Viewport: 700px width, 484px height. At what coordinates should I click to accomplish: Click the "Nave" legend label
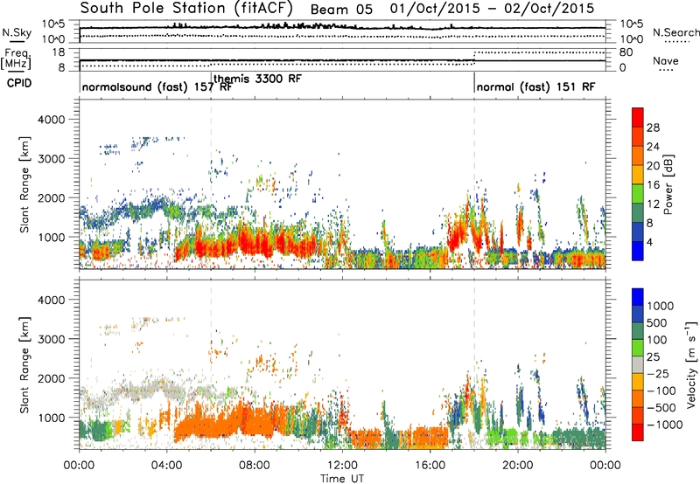[666, 60]
